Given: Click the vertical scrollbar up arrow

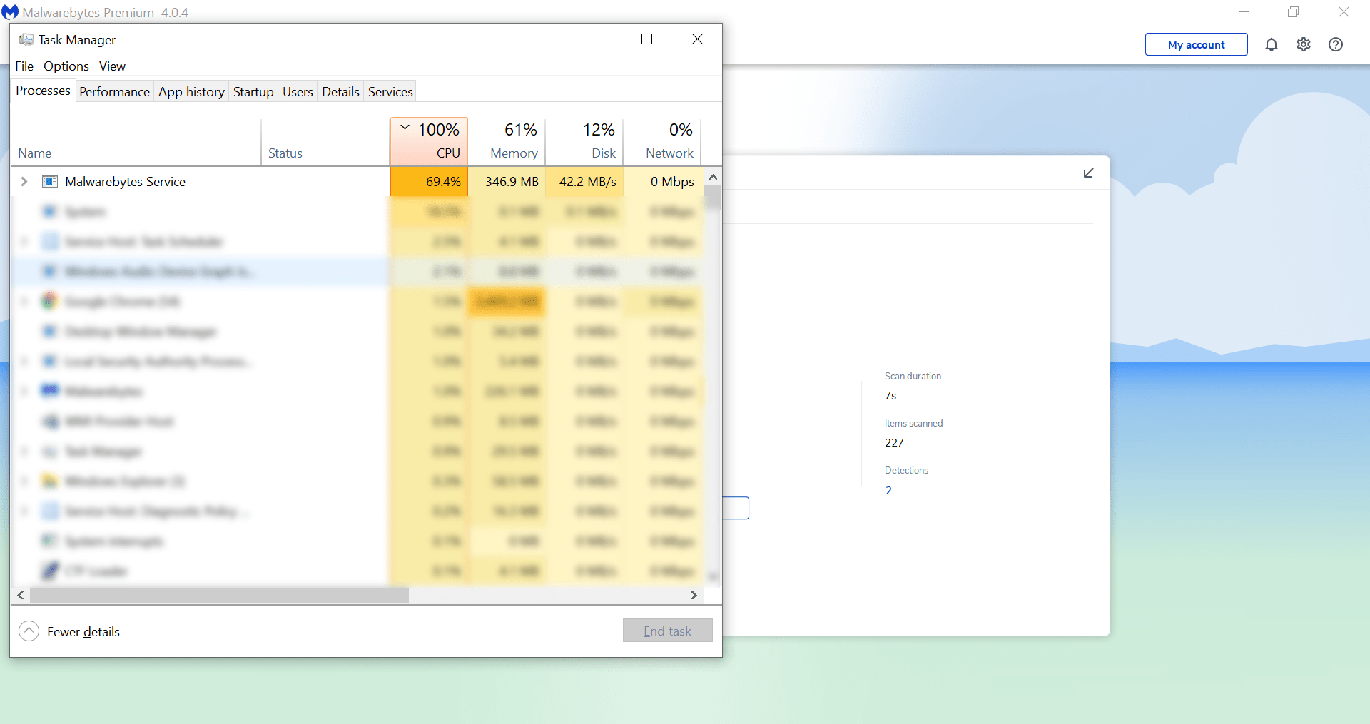Looking at the screenshot, I should pyautogui.click(x=712, y=176).
